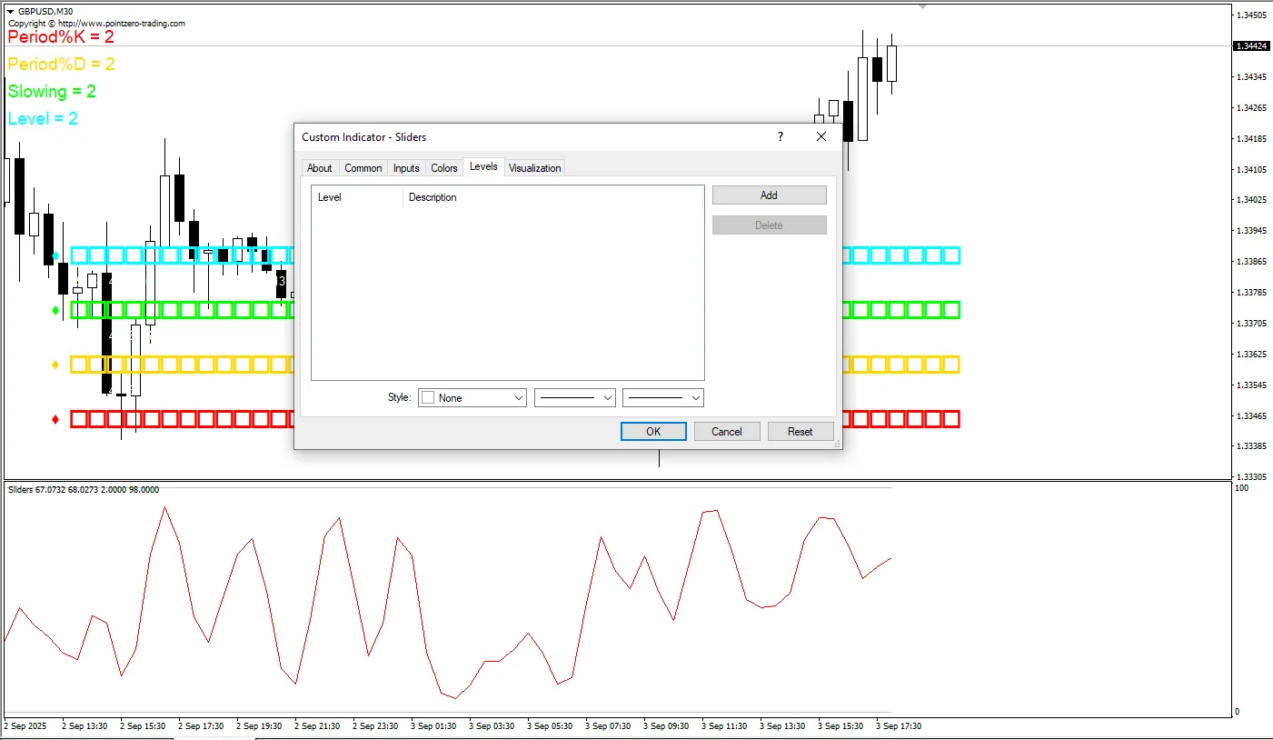This screenshot has height=740, width=1273.
Task: Click the first square on the red slider
Action: [79, 419]
